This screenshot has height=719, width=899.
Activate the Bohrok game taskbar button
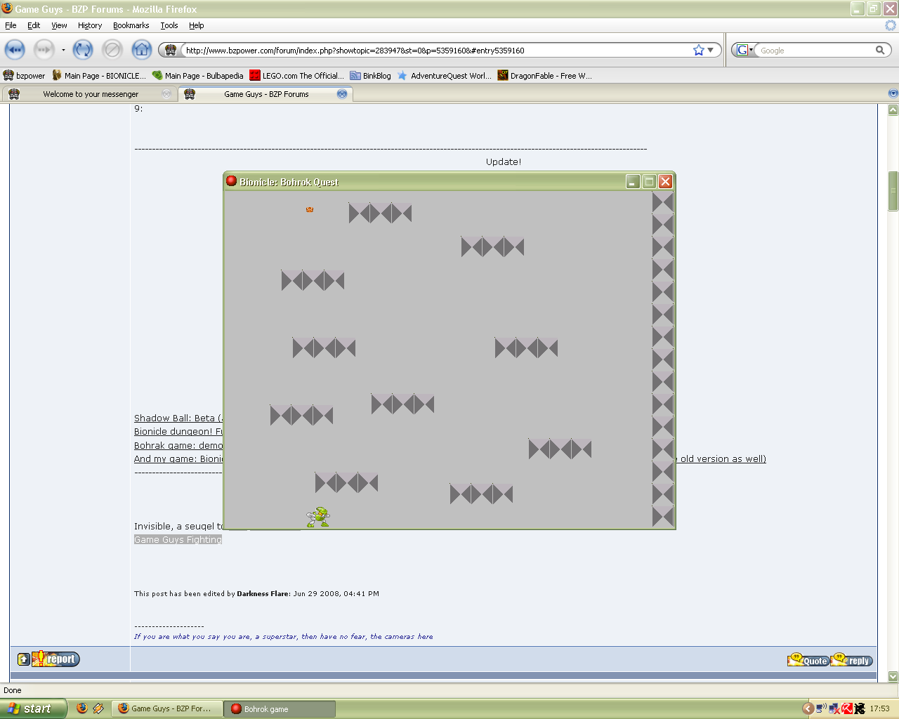(280, 709)
